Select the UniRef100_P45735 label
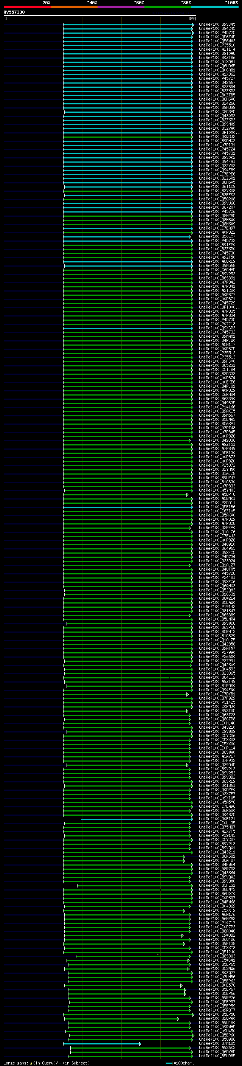 [x=217, y=320]
